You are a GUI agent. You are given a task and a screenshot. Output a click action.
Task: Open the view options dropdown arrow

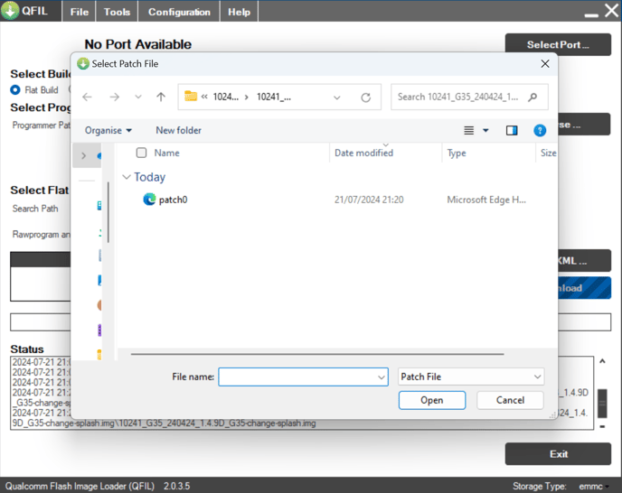click(485, 130)
